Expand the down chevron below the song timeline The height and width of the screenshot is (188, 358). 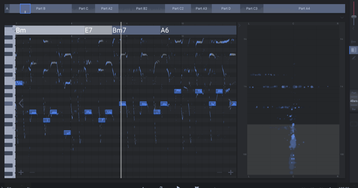(342, 17)
